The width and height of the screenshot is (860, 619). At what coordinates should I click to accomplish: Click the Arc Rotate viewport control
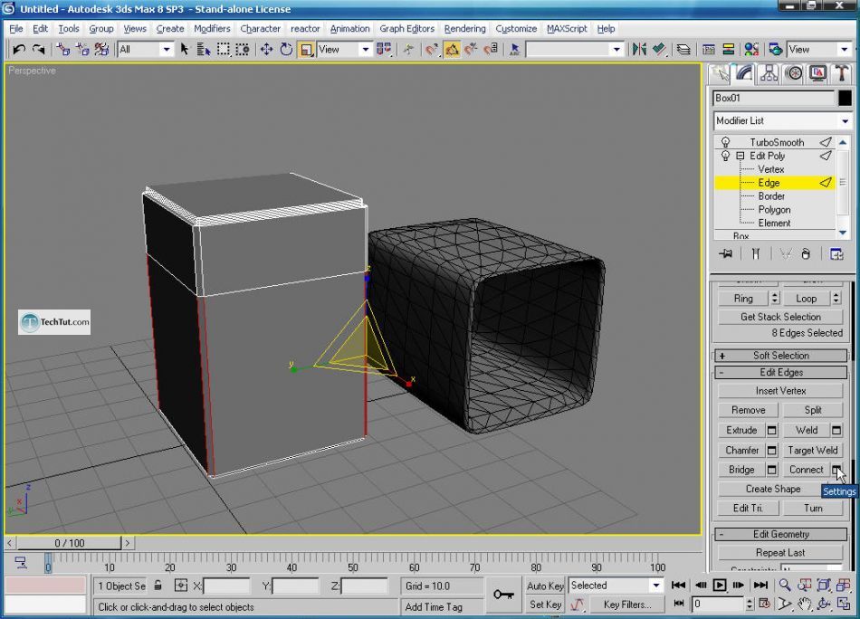click(824, 605)
